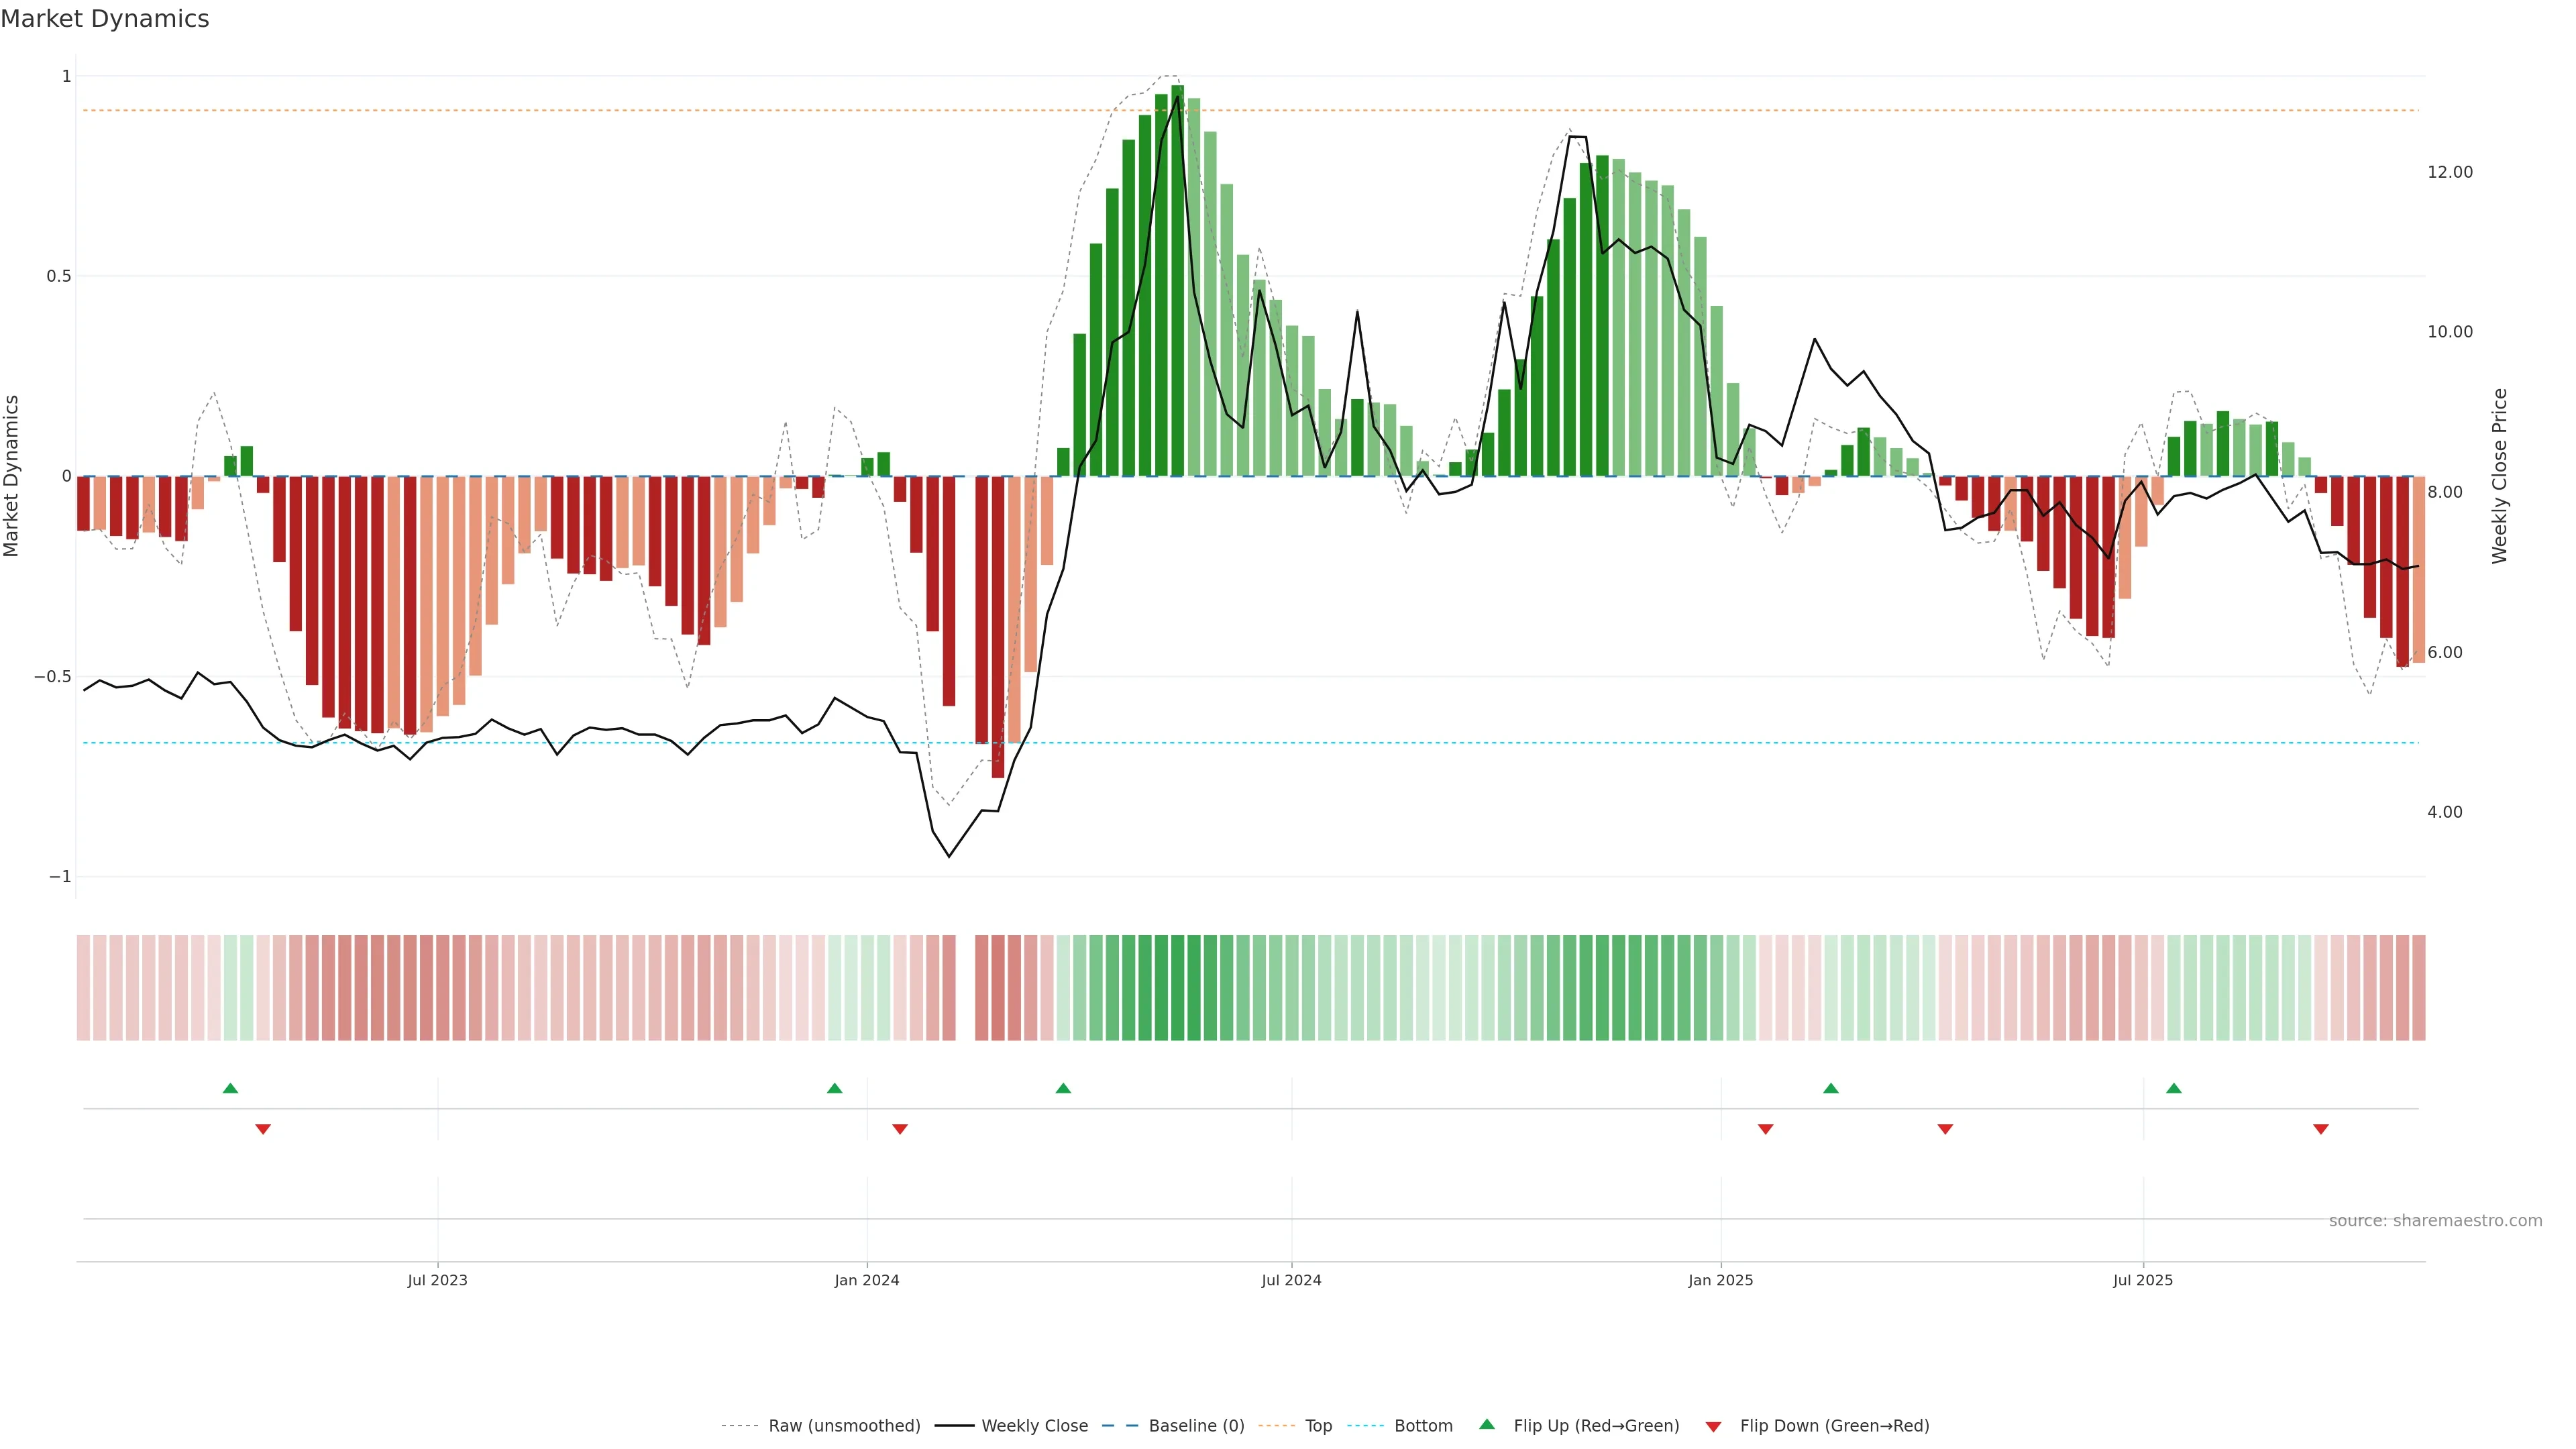Click the green flip-up marker near Jan 2025
Image resolution: width=2576 pixels, height=1449 pixels.
pyautogui.click(x=1830, y=1088)
